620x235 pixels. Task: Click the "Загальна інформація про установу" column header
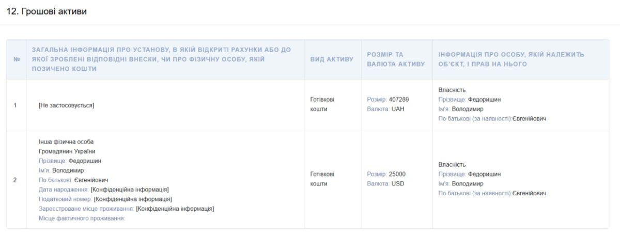click(161, 59)
